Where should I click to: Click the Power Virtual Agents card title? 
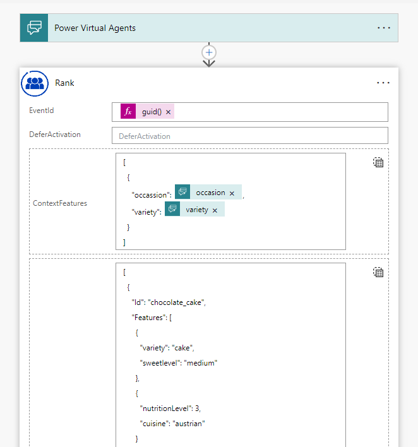(95, 28)
